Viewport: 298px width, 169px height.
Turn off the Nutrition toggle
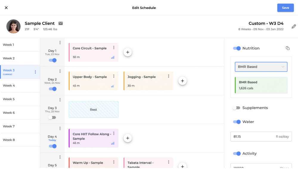[x=237, y=48]
